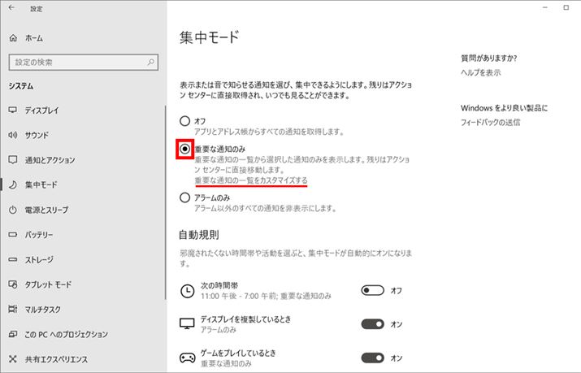581x373 pixels.
Task: Click the サウンド speaker icon
Action: coord(13,135)
